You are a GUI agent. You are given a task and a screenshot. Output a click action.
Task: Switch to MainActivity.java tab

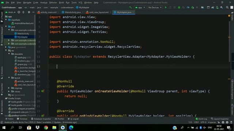click(73, 12)
